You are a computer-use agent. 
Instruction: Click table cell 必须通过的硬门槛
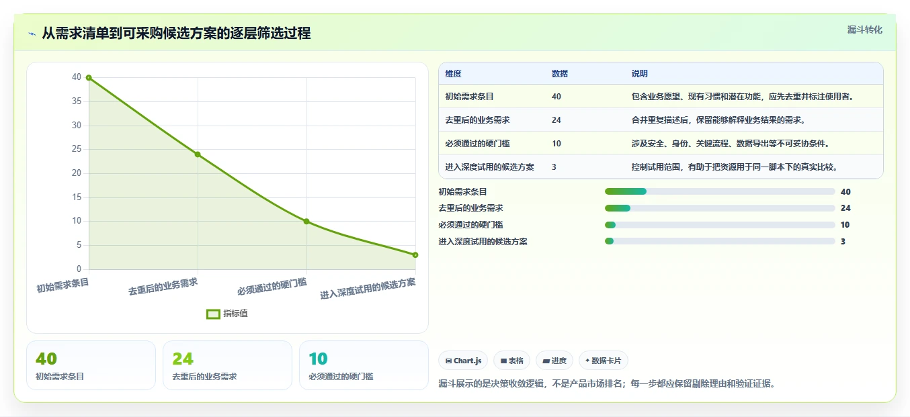point(477,144)
